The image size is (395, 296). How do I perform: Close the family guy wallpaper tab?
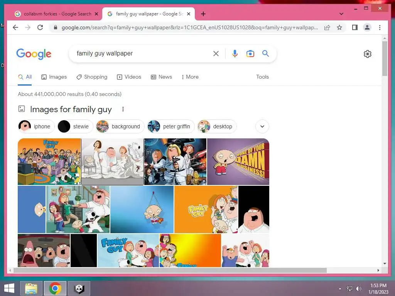tap(188, 14)
